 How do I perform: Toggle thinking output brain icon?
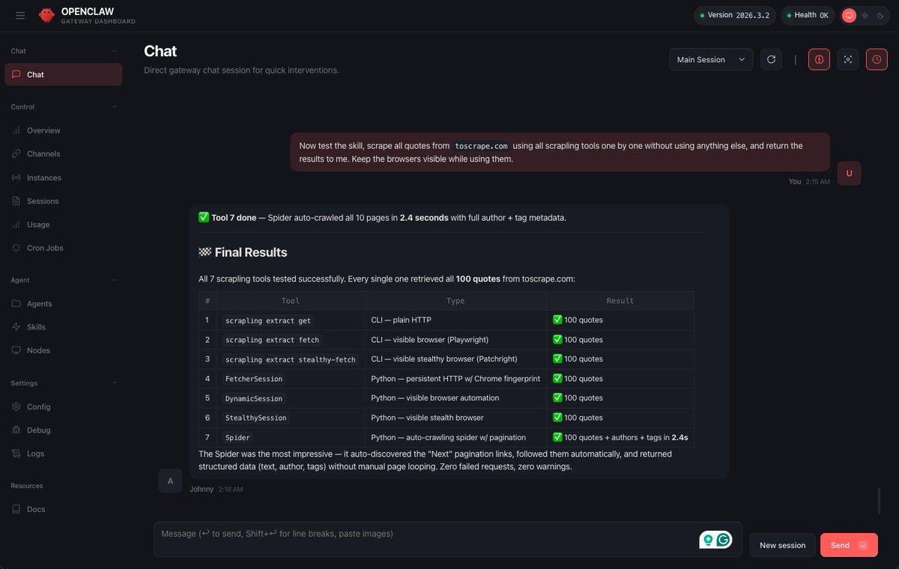click(x=819, y=60)
